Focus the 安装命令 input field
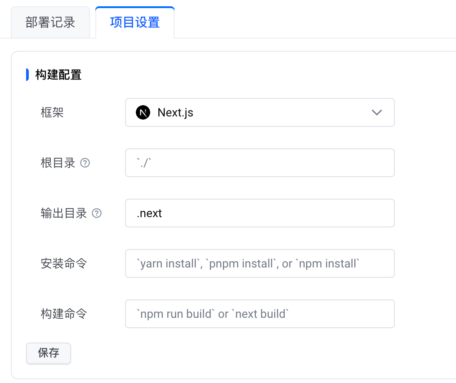The image size is (456, 383). [x=259, y=263]
